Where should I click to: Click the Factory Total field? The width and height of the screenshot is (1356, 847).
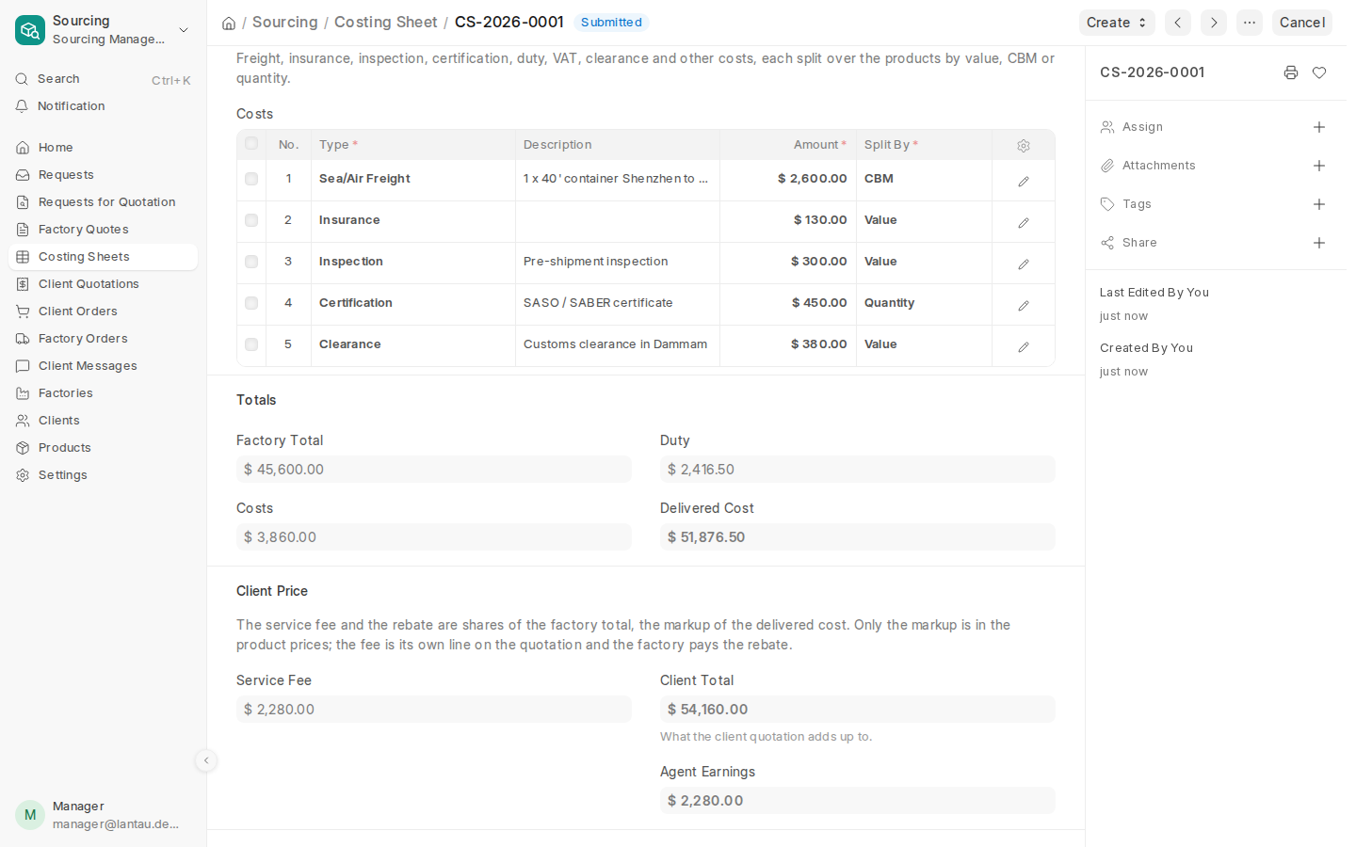(434, 470)
